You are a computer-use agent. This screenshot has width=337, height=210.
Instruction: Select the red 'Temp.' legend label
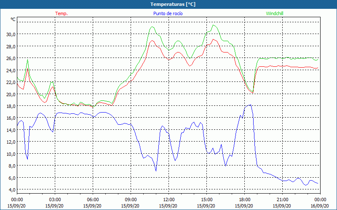pyautogui.click(x=62, y=13)
